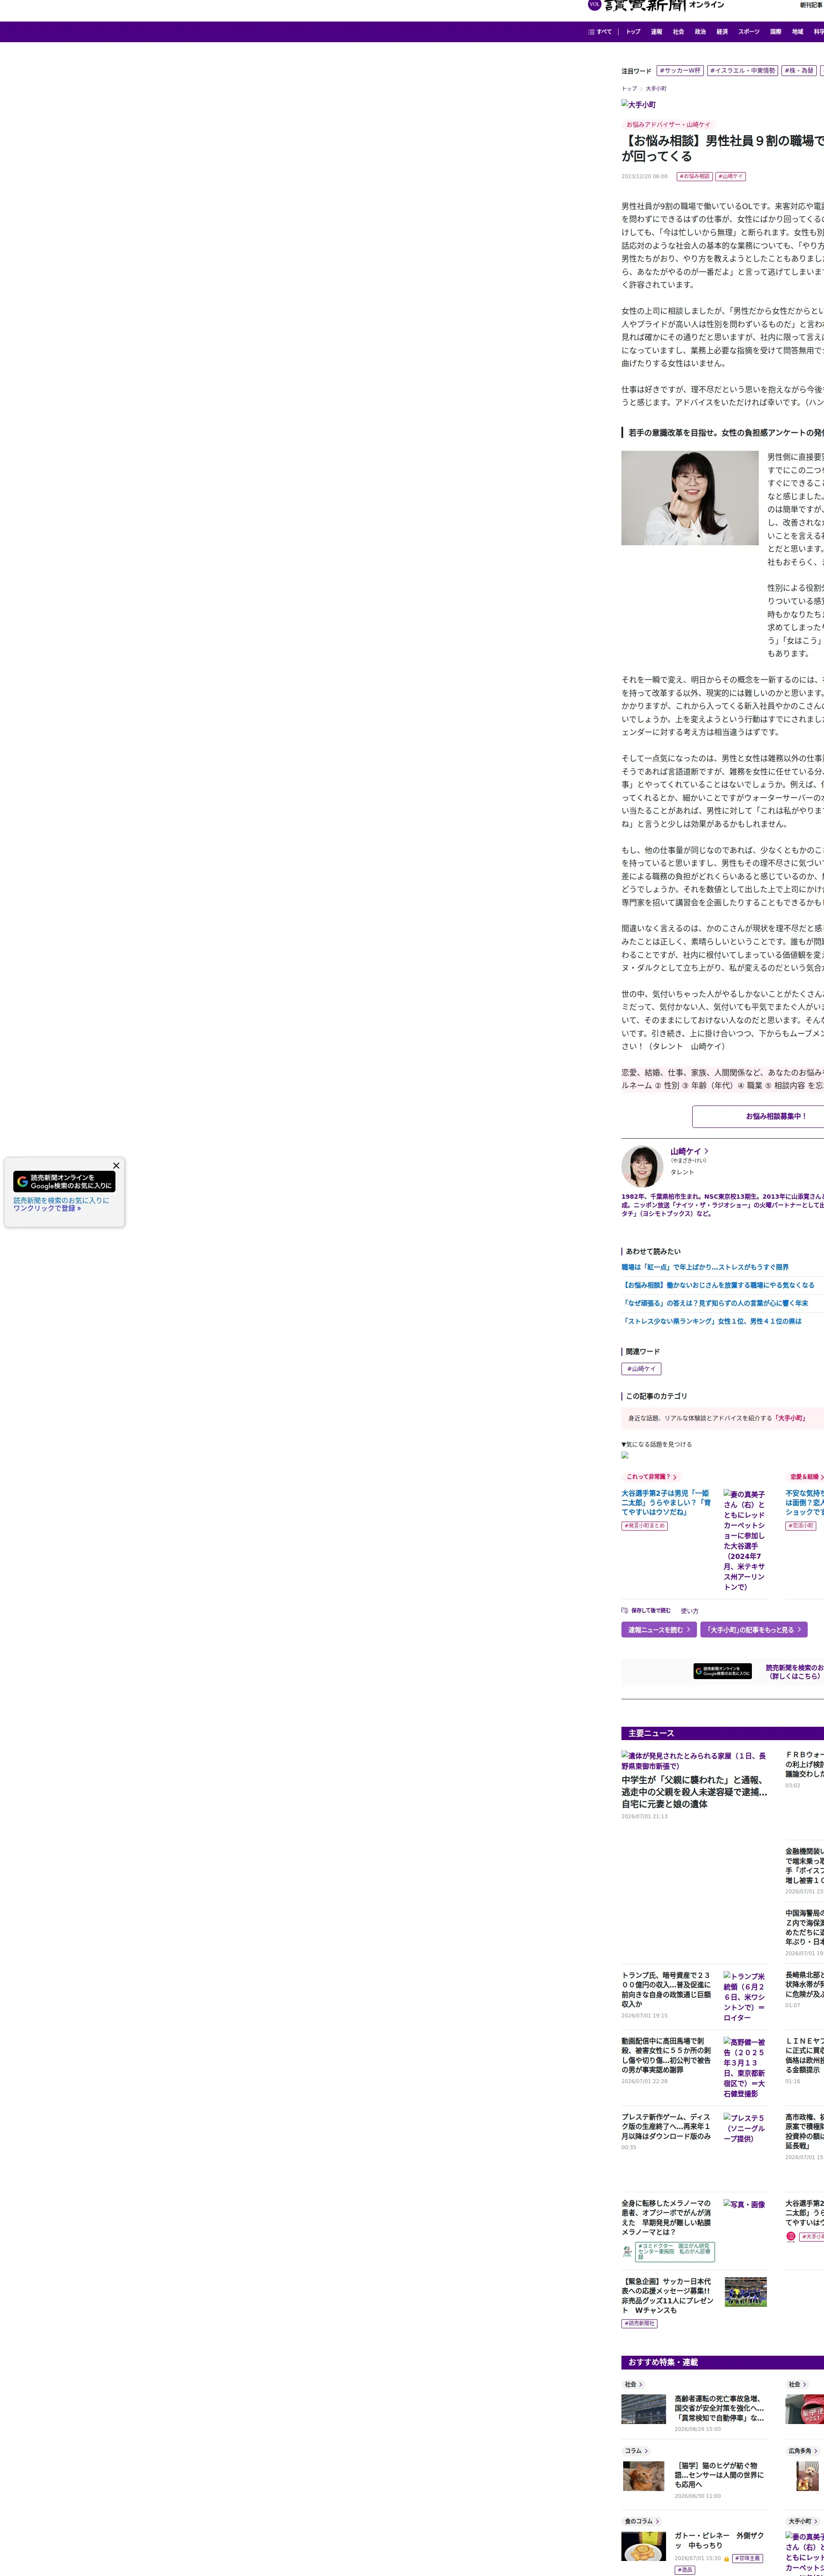The height and width of the screenshot is (2576, 824).
Task: Click the #お悩み相談 article tag
Action: 695,176
